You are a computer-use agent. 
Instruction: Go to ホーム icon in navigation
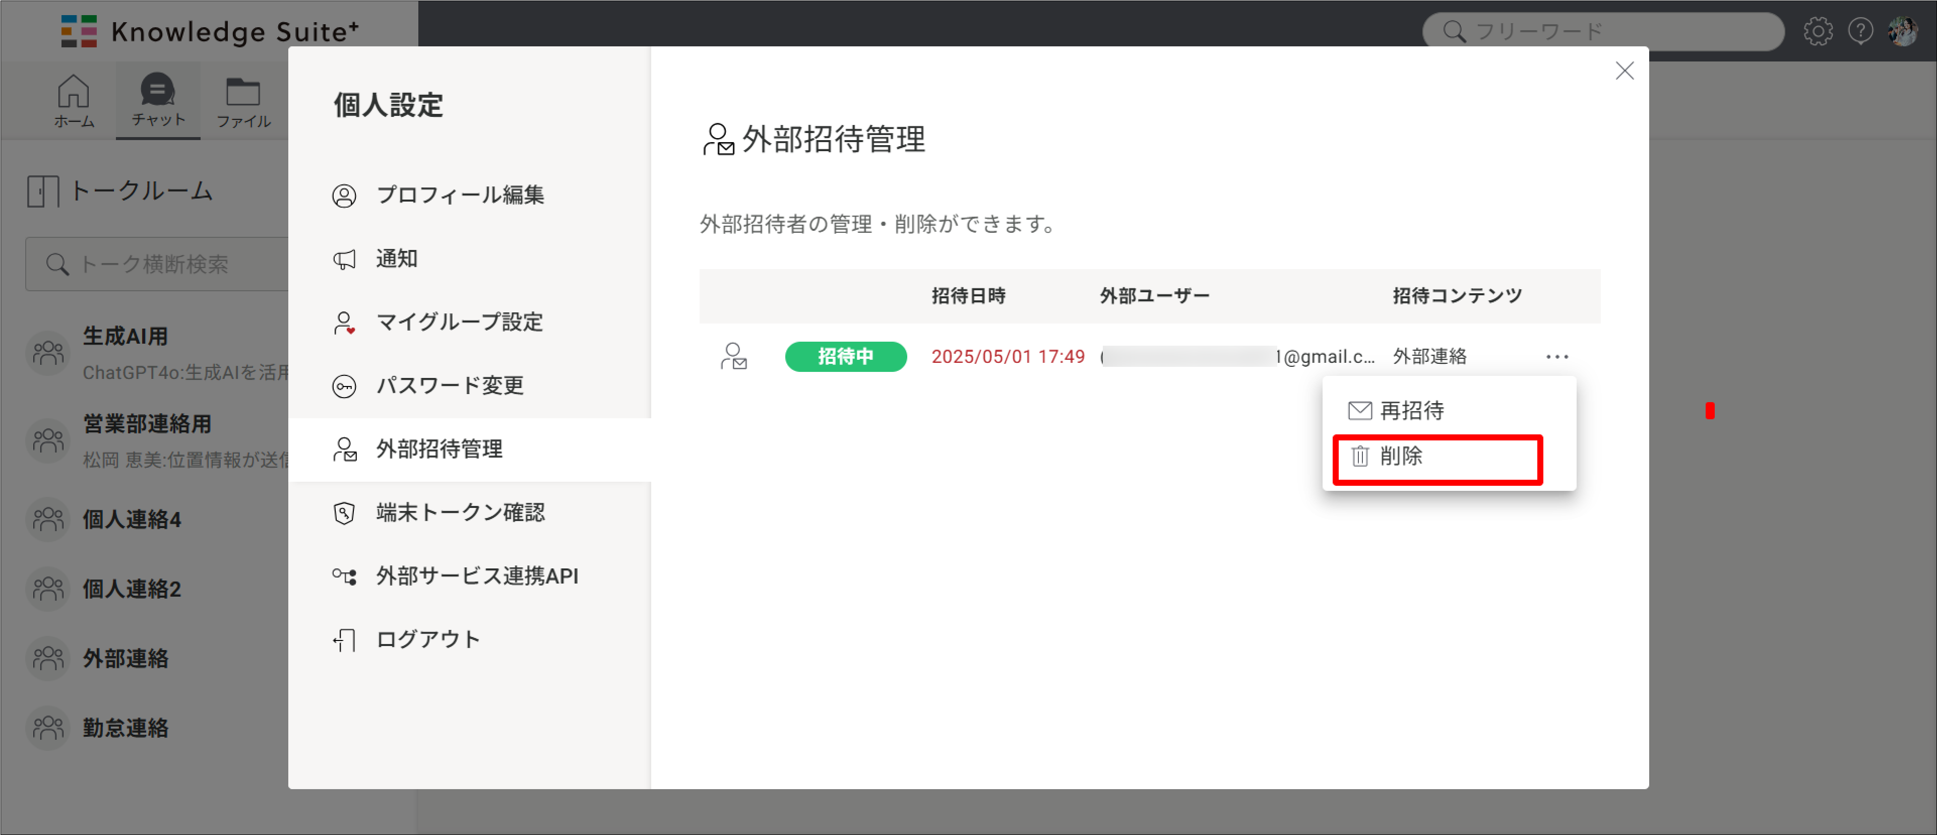[74, 101]
